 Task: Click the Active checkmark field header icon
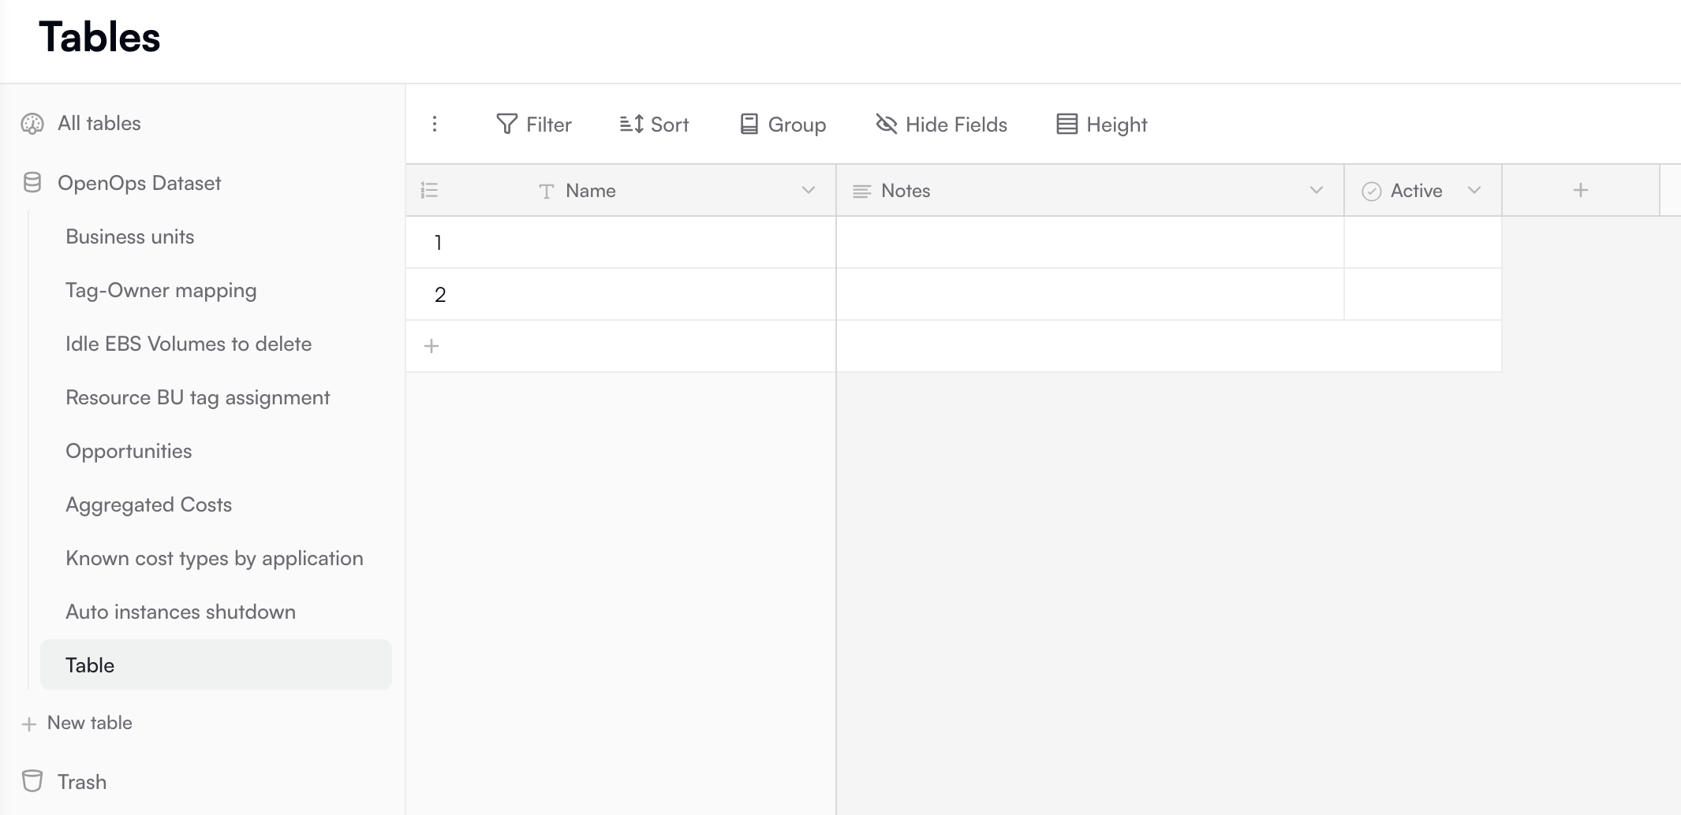coord(1370,190)
